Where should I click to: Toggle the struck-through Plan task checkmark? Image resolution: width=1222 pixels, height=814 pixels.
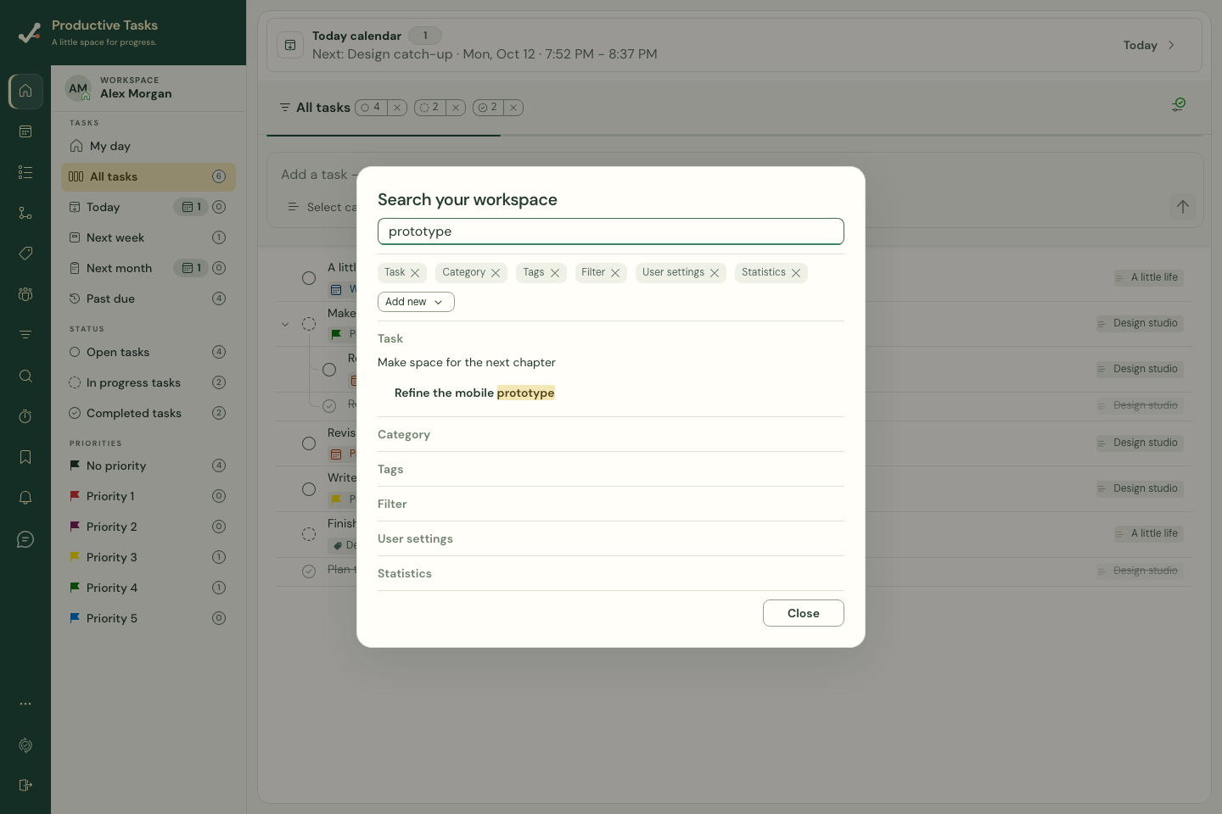309,571
